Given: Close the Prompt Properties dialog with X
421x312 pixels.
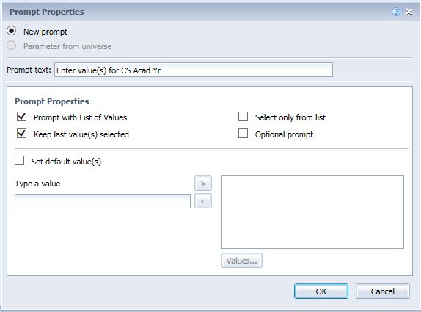Looking at the screenshot, I should pyautogui.click(x=409, y=12).
